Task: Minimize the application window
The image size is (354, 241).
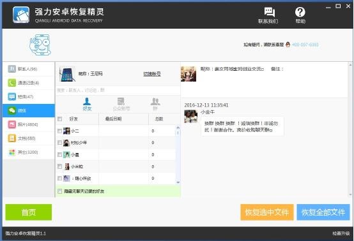Action: pyautogui.click(x=328, y=7)
